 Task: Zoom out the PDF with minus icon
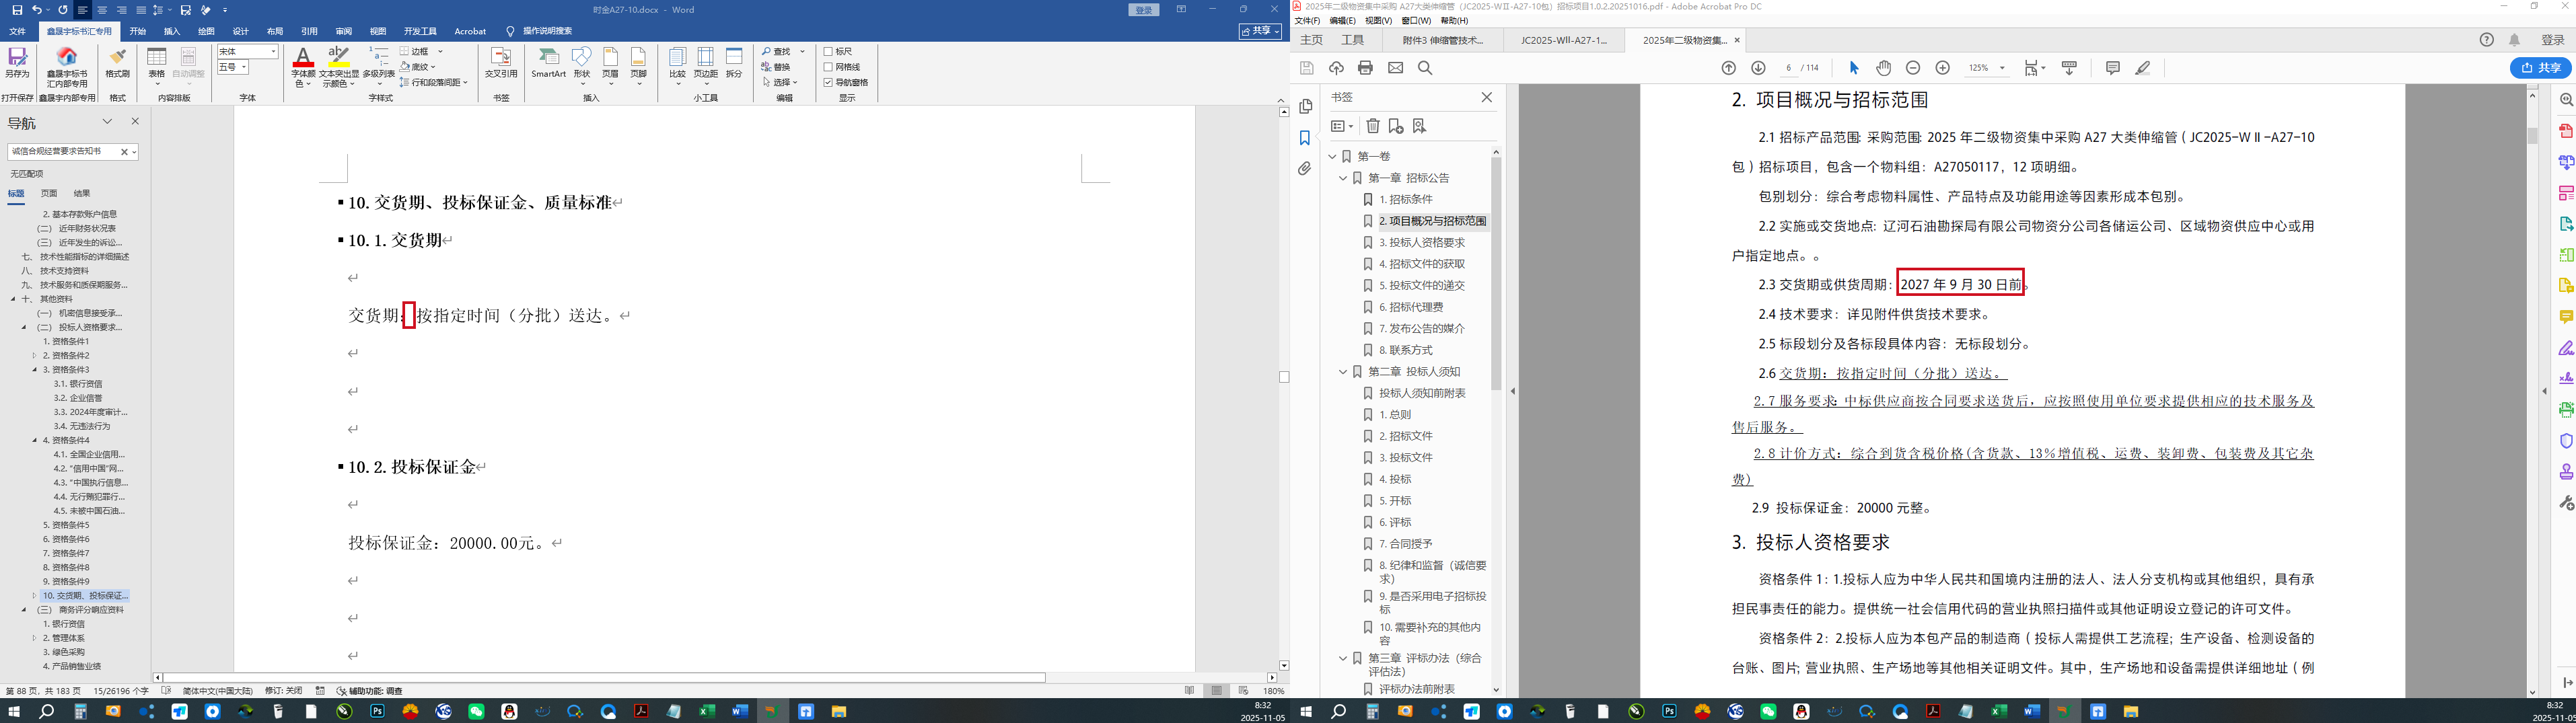[1913, 68]
